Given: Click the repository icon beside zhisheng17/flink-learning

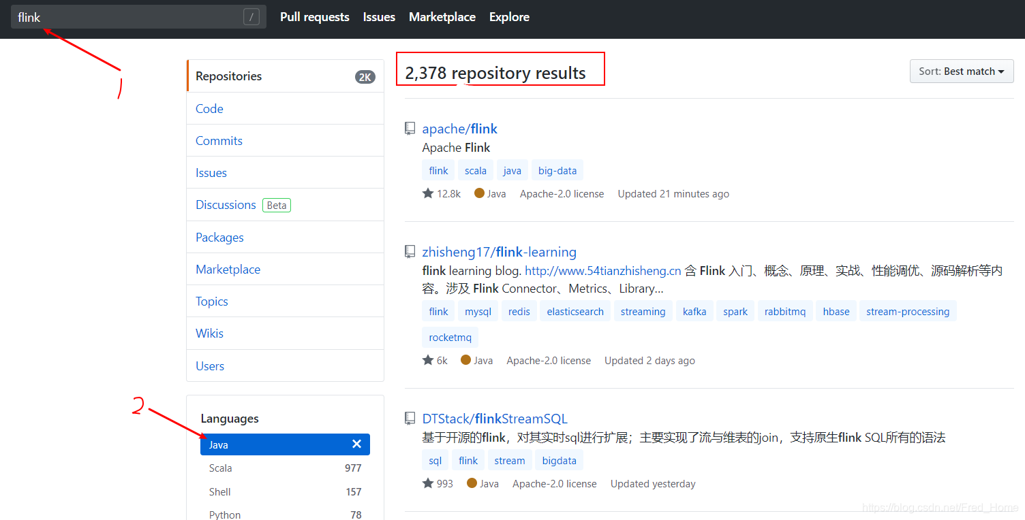Looking at the screenshot, I should click(x=410, y=251).
